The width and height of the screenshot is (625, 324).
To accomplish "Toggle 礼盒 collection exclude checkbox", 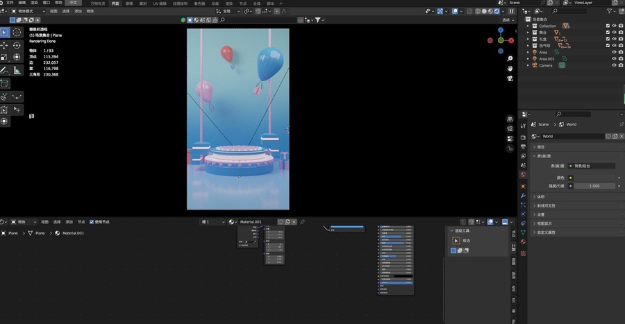I will (608, 39).
